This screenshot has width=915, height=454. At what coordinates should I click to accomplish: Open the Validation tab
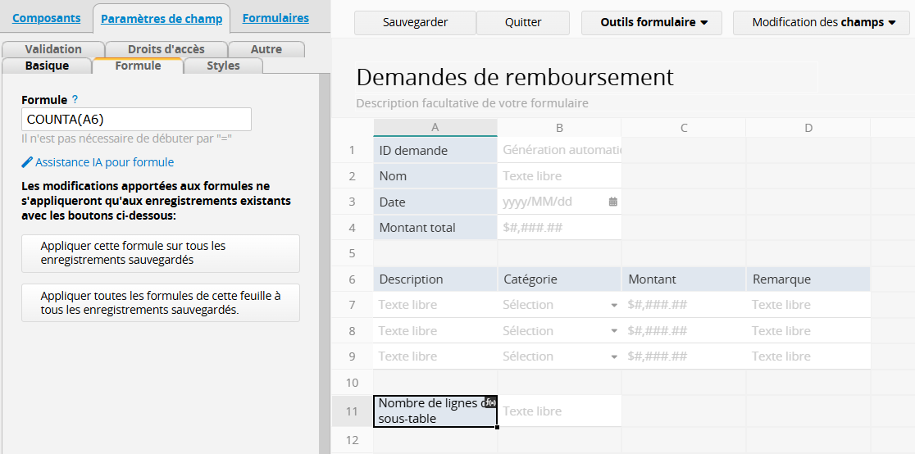pos(53,49)
